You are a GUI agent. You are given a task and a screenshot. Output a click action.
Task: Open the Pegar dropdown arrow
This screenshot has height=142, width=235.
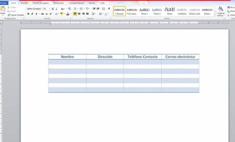[x=3, y=15]
